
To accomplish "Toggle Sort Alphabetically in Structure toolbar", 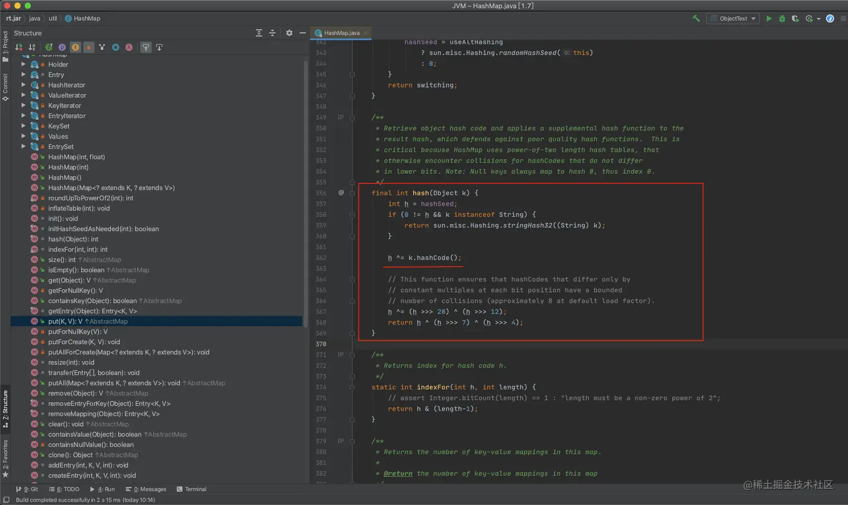I will coord(32,47).
